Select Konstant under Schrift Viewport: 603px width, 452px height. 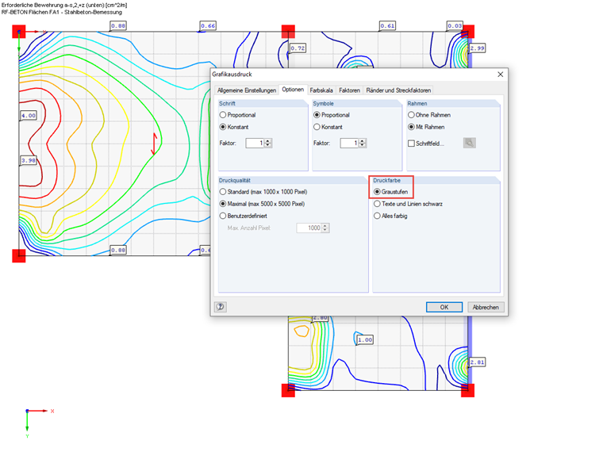(x=234, y=127)
